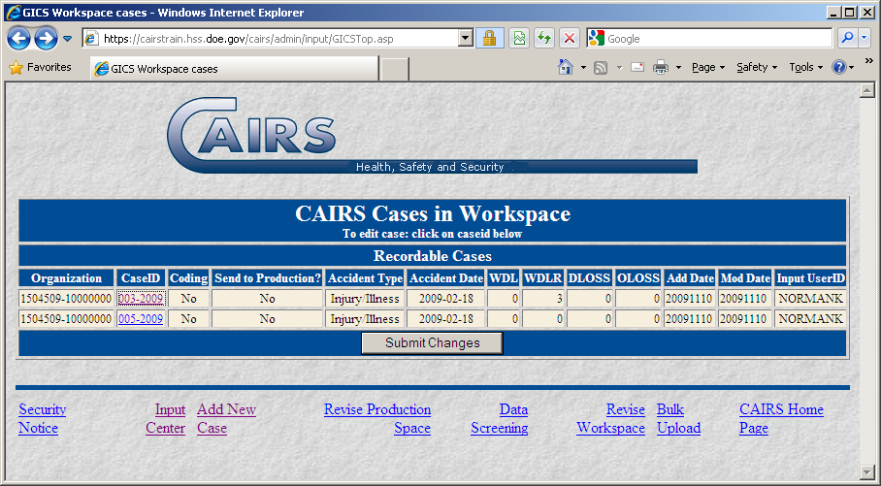
Task: Expand the Home button dropdown arrow
Action: click(583, 68)
